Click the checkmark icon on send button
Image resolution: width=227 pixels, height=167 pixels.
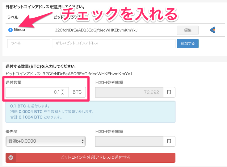pyautogui.click(x=11, y=157)
